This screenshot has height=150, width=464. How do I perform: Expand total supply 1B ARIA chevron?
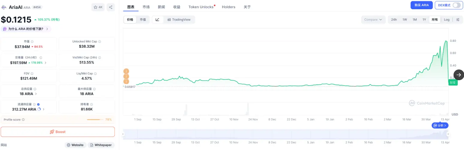pos(36,94)
